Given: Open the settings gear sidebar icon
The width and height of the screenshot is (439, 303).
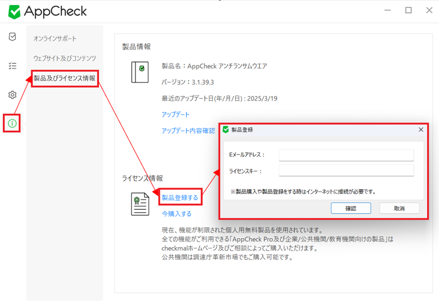Looking at the screenshot, I should coord(13,95).
